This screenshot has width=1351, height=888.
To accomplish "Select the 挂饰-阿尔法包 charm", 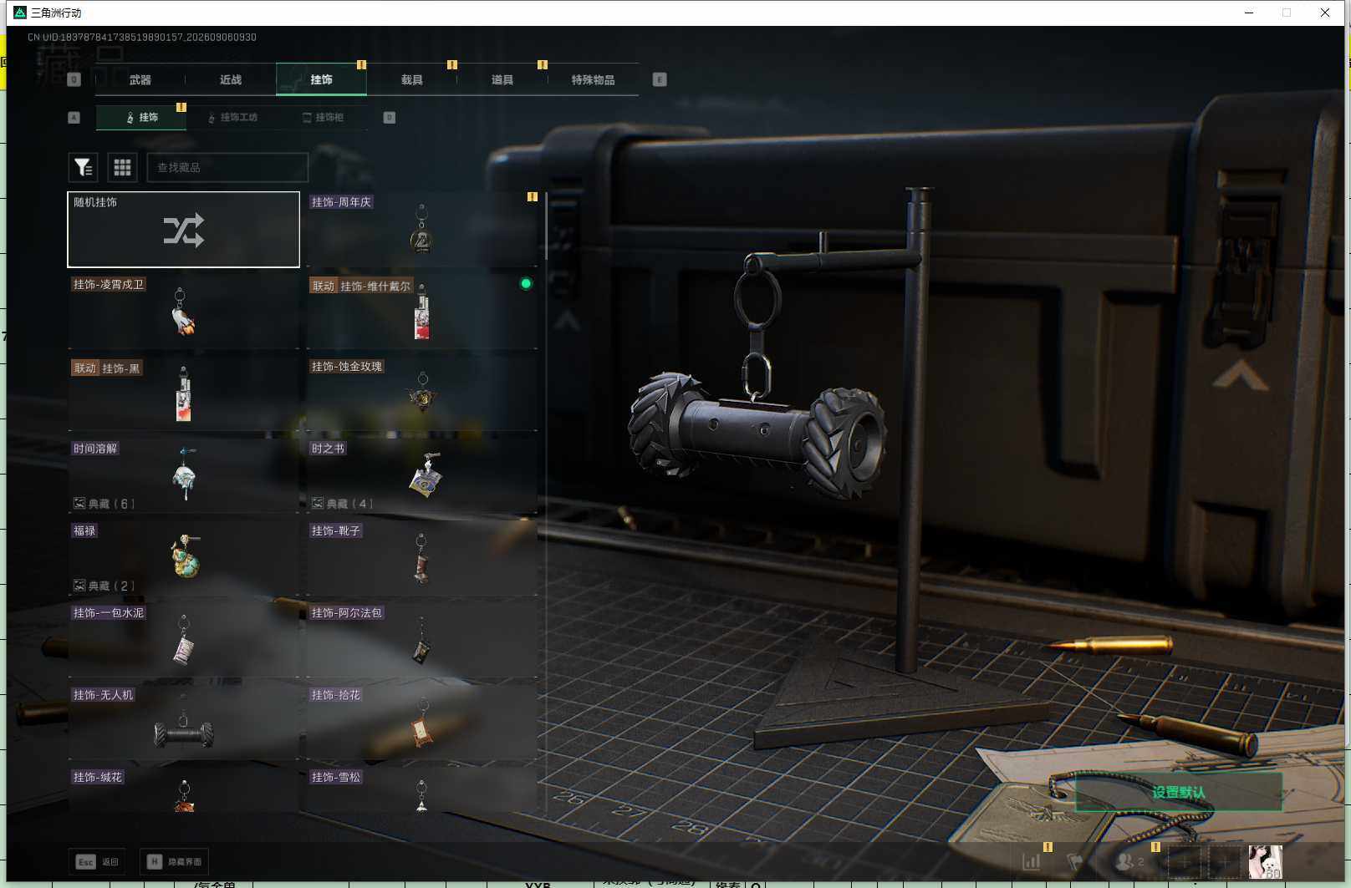I will point(421,641).
